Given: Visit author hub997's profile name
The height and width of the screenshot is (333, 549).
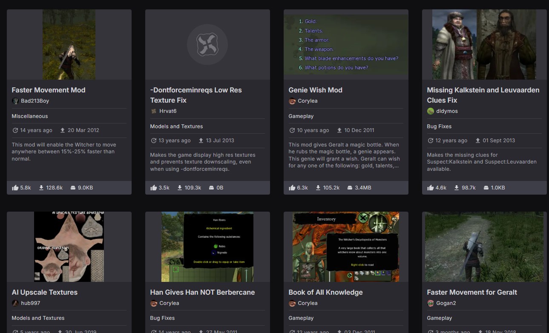Looking at the screenshot, I should click(x=30, y=303).
